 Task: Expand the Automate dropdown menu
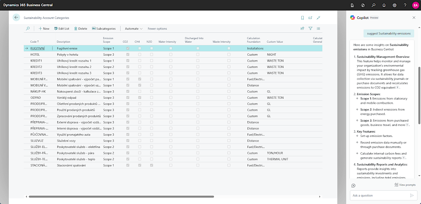click(x=134, y=28)
